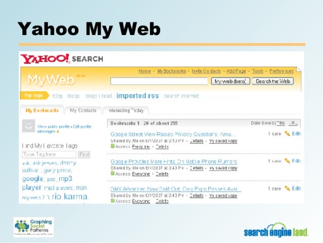The height and width of the screenshot is (243, 323).
Task: Open My saved copy for Google Provides More Hints
Action: pos(223,168)
